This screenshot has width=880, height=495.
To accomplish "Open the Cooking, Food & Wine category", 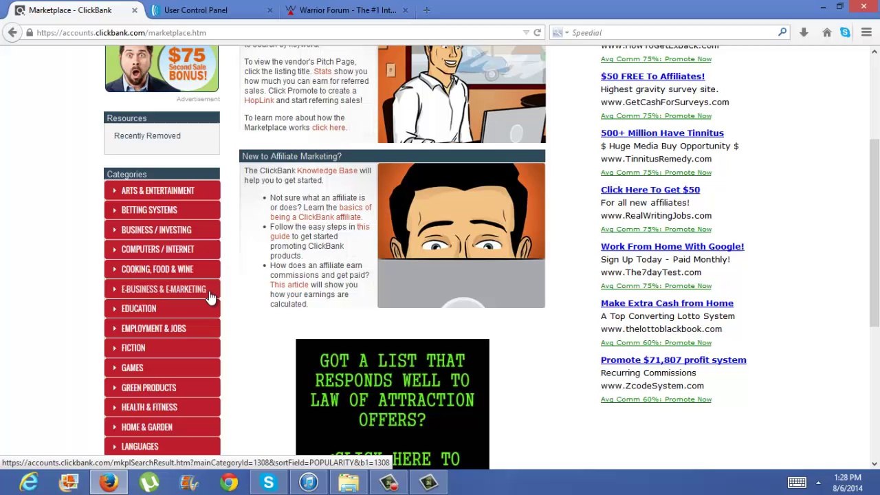I will 162,269.
